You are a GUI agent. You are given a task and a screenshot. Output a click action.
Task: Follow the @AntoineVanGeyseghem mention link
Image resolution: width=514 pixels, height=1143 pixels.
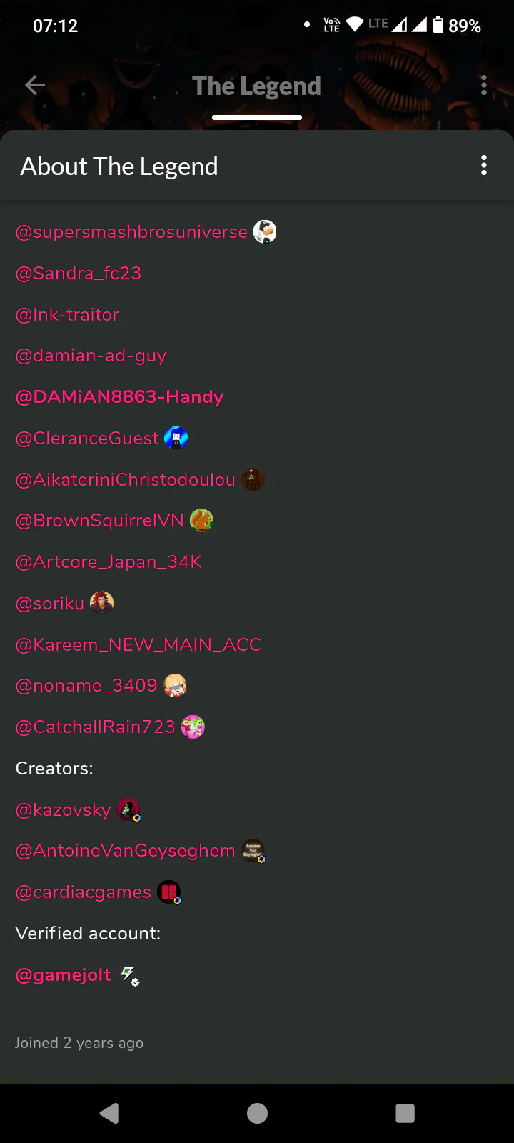coord(126,851)
